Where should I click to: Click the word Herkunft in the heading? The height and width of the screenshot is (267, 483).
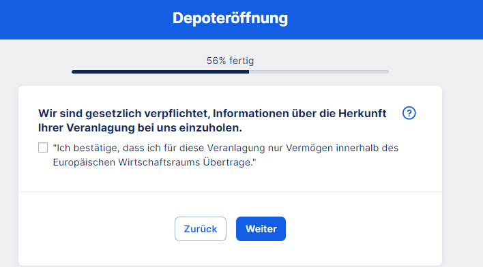[x=362, y=114]
